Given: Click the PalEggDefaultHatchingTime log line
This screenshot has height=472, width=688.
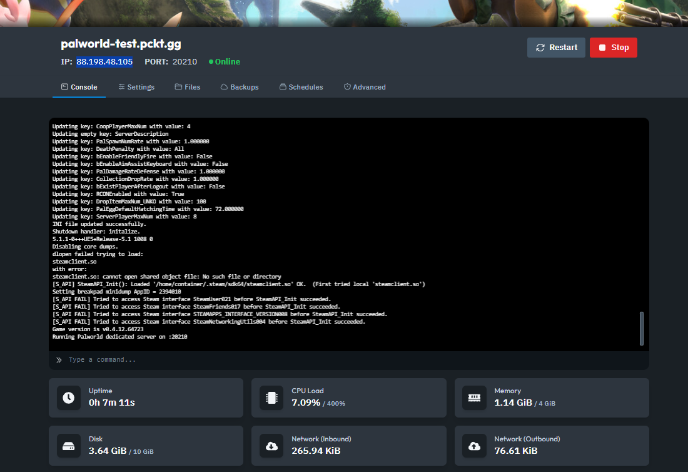Looking at the screenshot, I should pyautogui.click(x=148, y=209).
